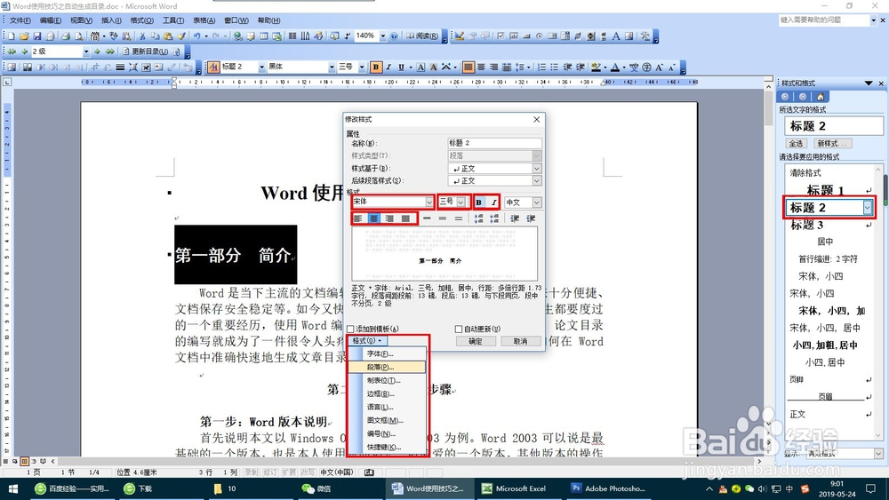Screen dimensions: 889x500
Task: Switch to Microsoft Excel in the taskbar
Action: point(513,488)
